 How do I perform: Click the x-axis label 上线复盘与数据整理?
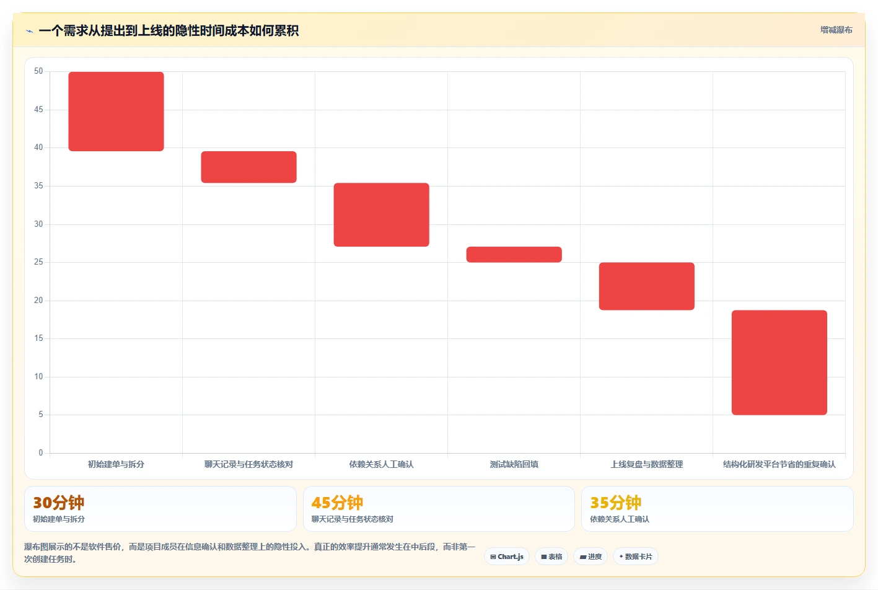(x=646, y=464)
